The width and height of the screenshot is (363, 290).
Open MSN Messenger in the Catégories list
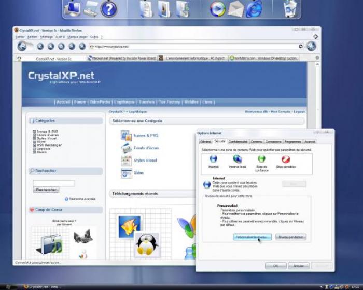point(49,145)
